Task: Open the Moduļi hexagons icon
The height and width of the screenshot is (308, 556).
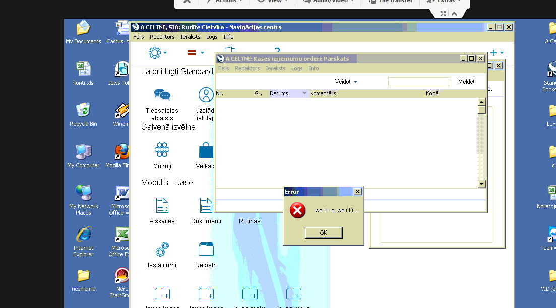Action: pos(162,150)
